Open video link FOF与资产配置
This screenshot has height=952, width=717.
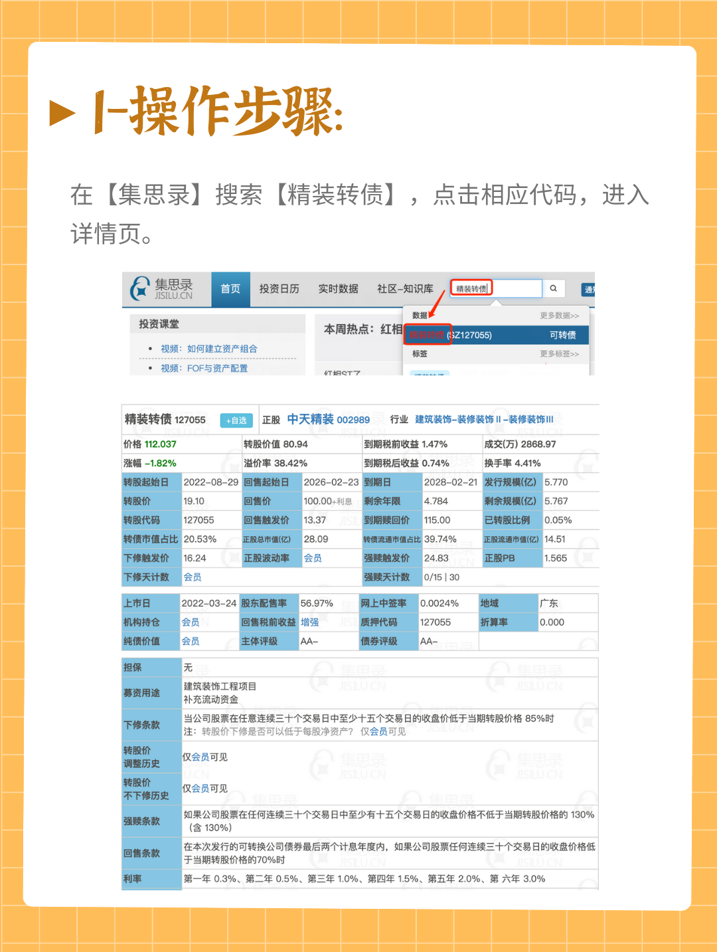click(x=204, y=368)
